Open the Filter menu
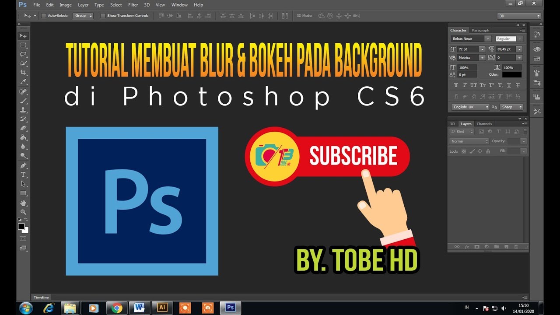Viewport: 560px width, 315px height. (133, 5)
